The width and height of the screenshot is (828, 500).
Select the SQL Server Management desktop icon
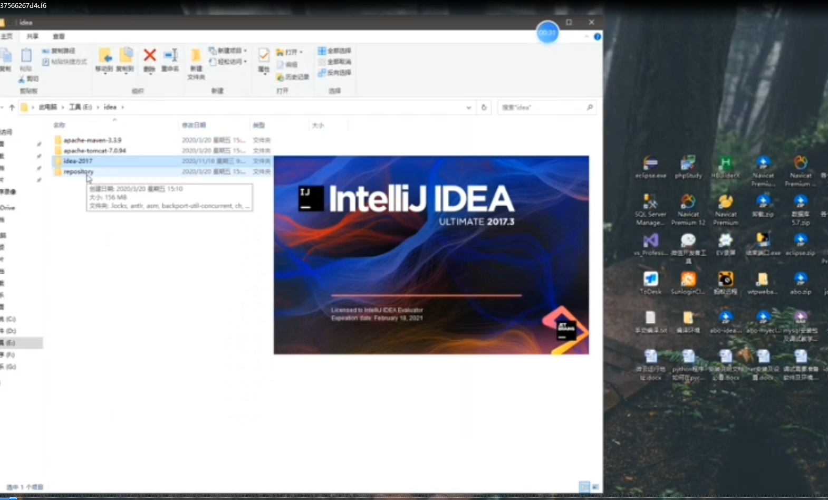650,209
